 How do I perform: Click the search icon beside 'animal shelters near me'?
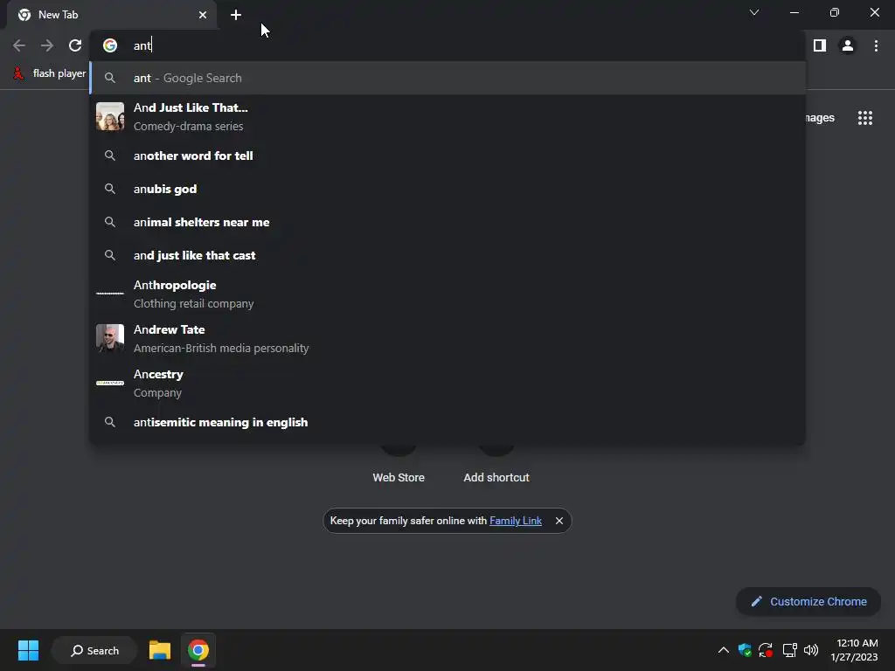pyautogui.click(x=110, y=222)
